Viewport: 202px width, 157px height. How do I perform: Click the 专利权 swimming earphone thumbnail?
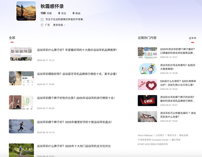click(147, 100)
